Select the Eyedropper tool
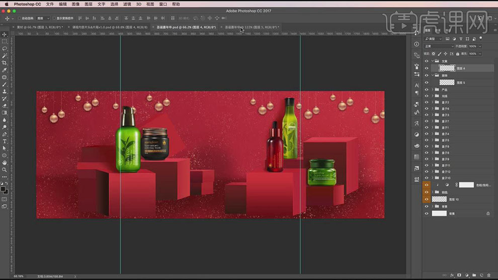 (x=5, y=70)
